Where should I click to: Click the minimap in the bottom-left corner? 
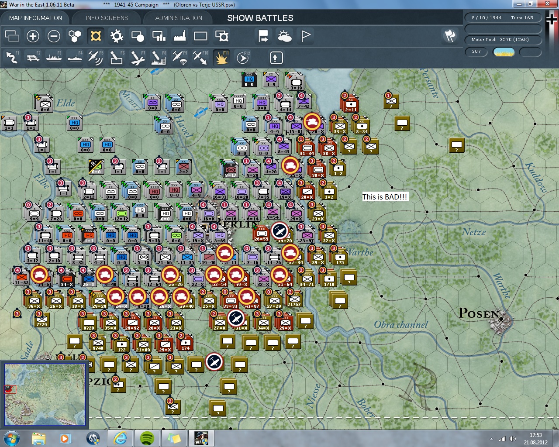(45, 394)
